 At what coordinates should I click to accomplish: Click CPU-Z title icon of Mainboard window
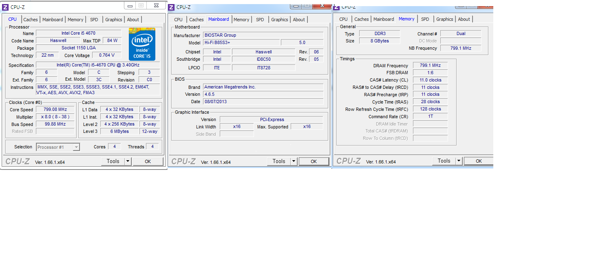click(x=172, y=7)
